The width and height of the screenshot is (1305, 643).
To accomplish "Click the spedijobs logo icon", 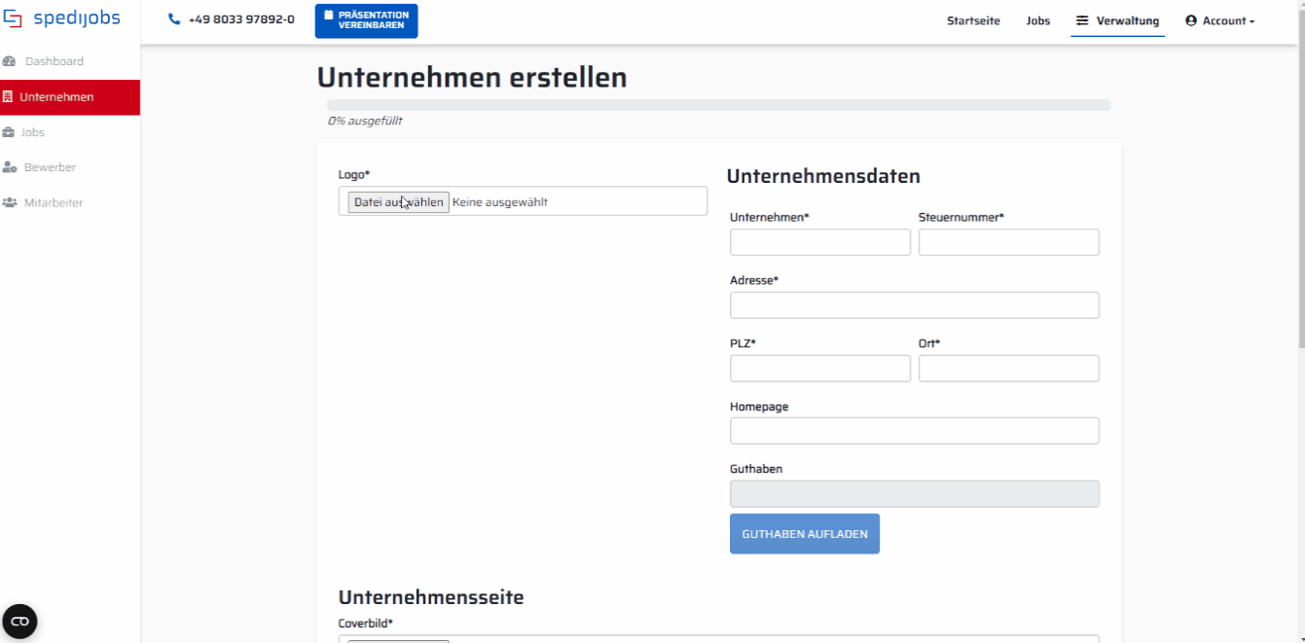I will click(13, 19).
